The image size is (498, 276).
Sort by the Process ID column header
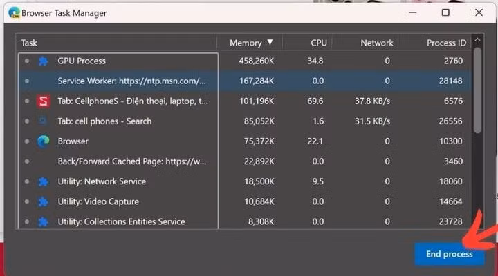pyautogui.click(x=434, y=43)
